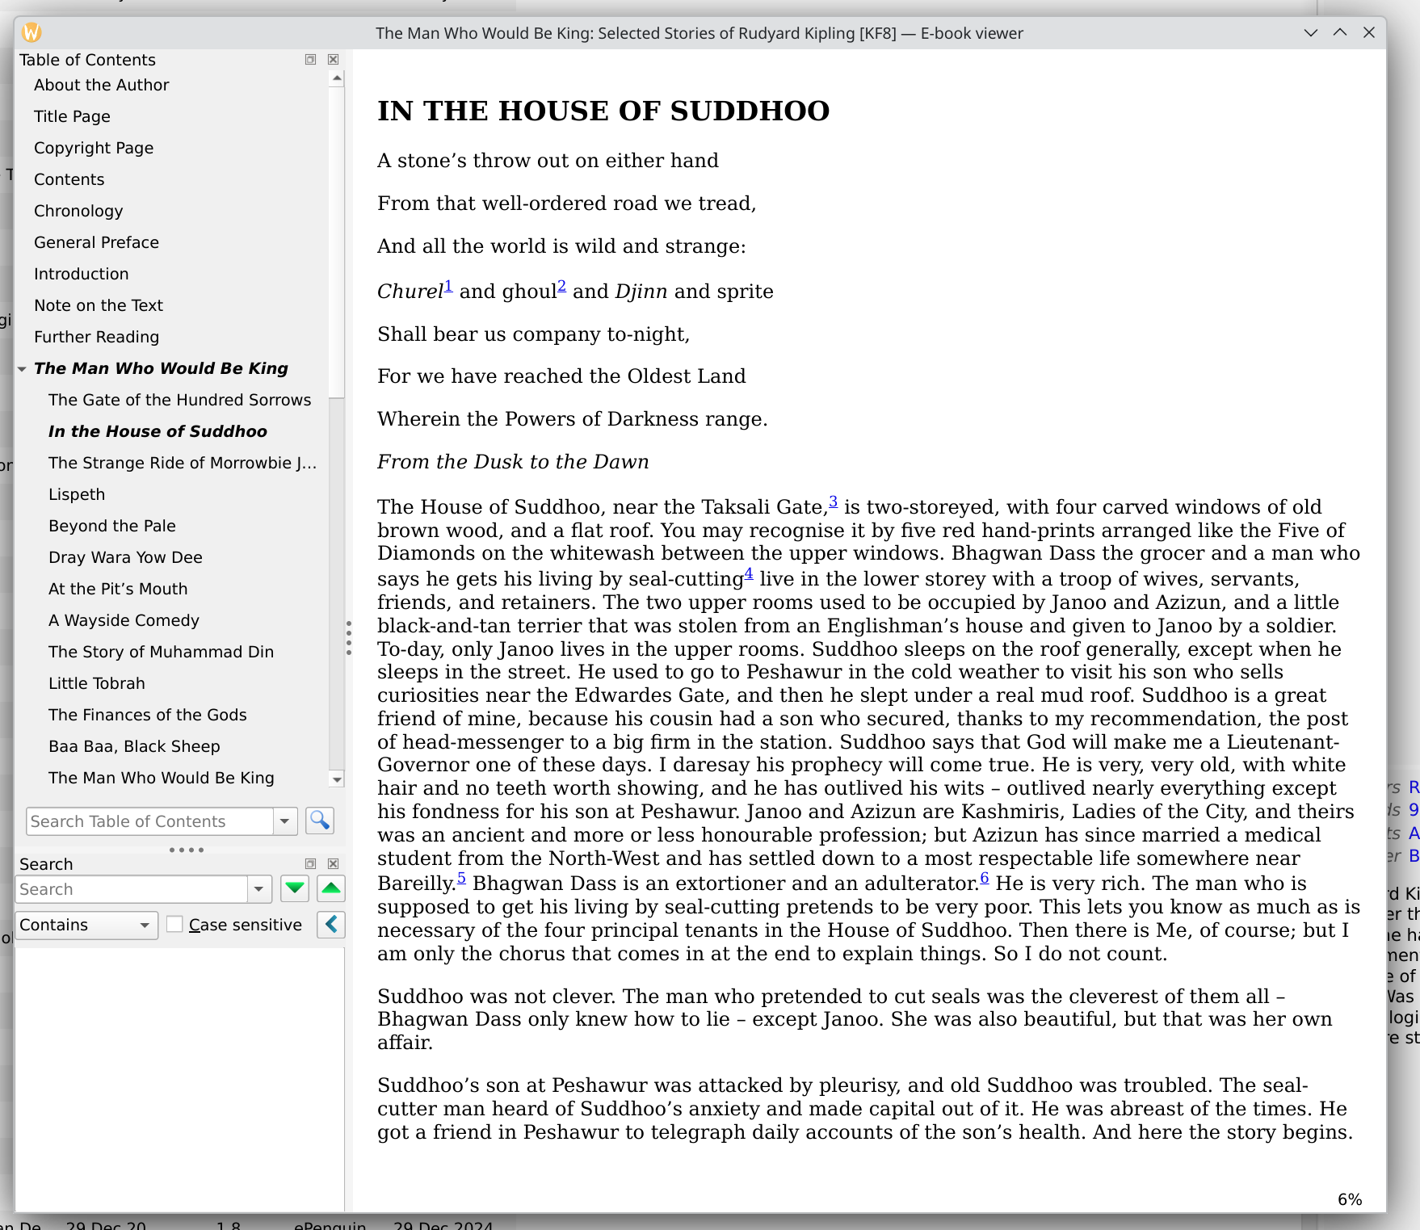The image size is (1420, 1230).
Task: Open footnote 4 after seal-cutting
Action: (749, 573)
